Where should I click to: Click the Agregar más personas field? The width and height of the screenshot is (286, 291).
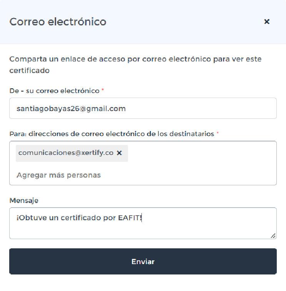[x=58, y=175]
